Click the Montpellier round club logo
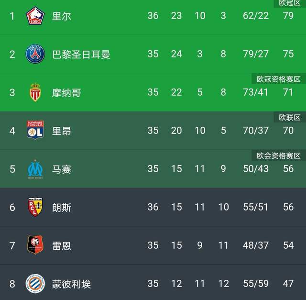Screen dimensions: 306x300 35,283
